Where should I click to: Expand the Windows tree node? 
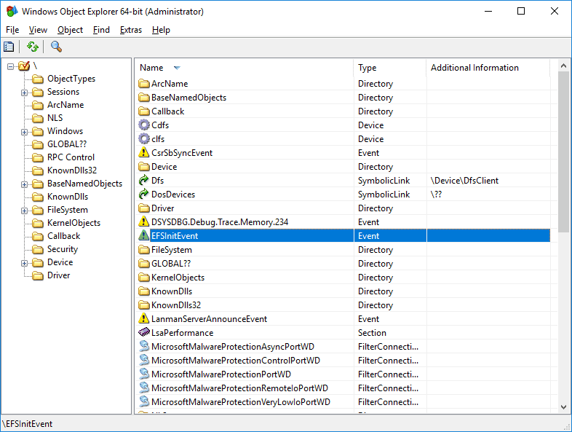(x=24, y=132)
